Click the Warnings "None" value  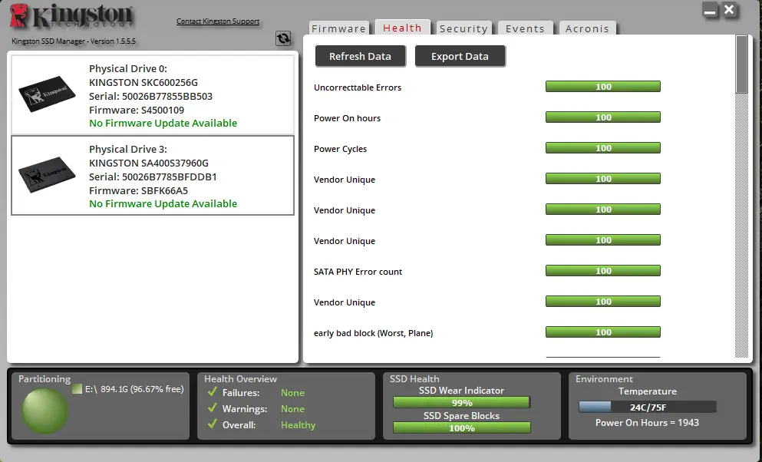(x=292, y=409)
